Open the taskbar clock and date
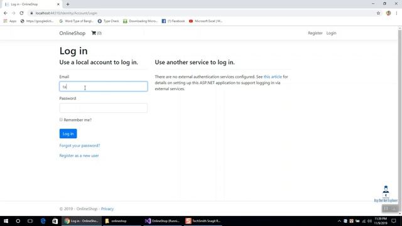Image resolution: width=402 pixels, height=226 pixels. pyautogui.click(x=381, y=221)
